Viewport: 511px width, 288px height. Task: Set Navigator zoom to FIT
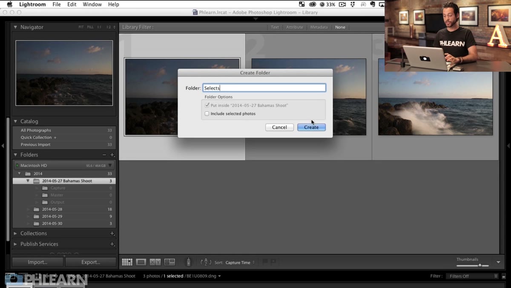pos(81,27)
